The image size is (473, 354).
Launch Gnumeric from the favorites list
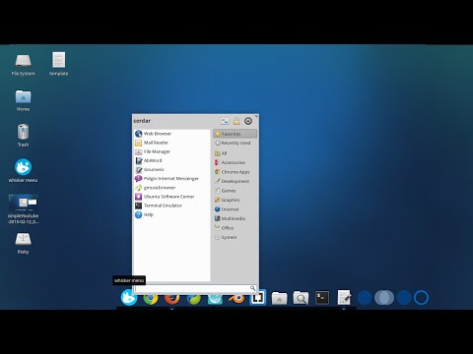point(172,169)
